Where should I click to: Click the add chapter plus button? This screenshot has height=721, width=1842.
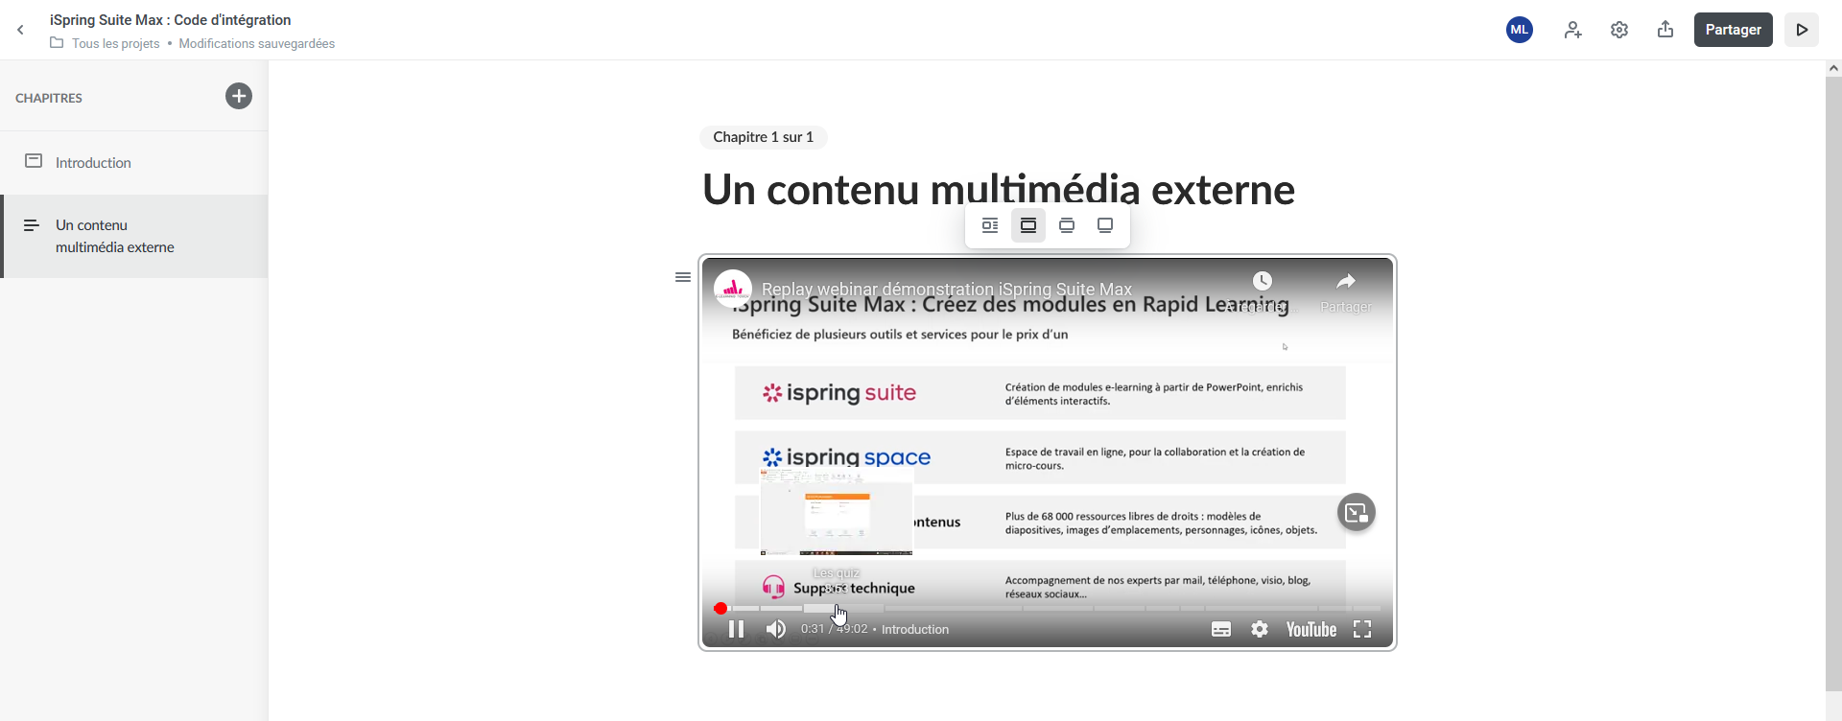tap(239, 96)
